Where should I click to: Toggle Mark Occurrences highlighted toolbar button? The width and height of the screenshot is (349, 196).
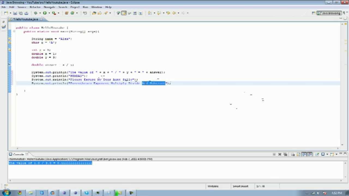click(x=124, y=13)
